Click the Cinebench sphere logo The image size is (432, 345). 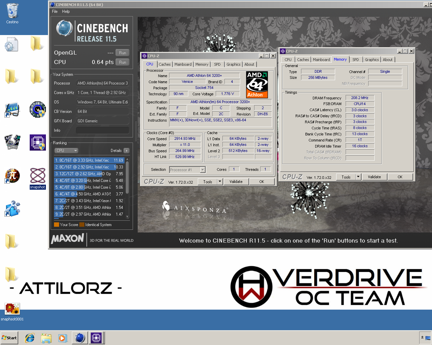[x=64, y=28]
